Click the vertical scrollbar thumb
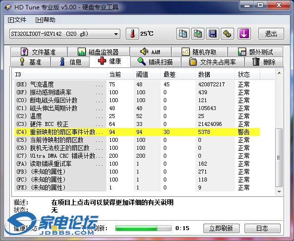Viewport: 294px width, 241px height. coord(279,158)
